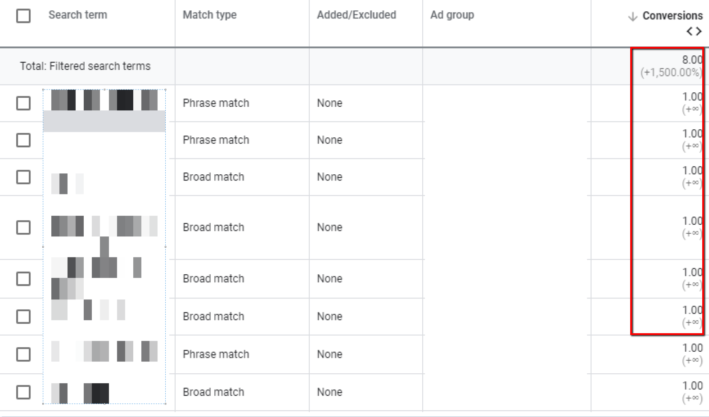Screen dimensions: 709x417
Task: Click the sort arrow beside Conversions
Action: 632,17
